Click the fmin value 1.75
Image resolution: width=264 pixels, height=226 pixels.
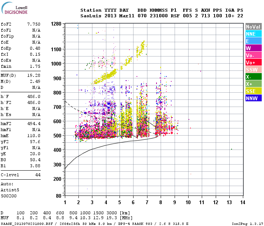35,66
